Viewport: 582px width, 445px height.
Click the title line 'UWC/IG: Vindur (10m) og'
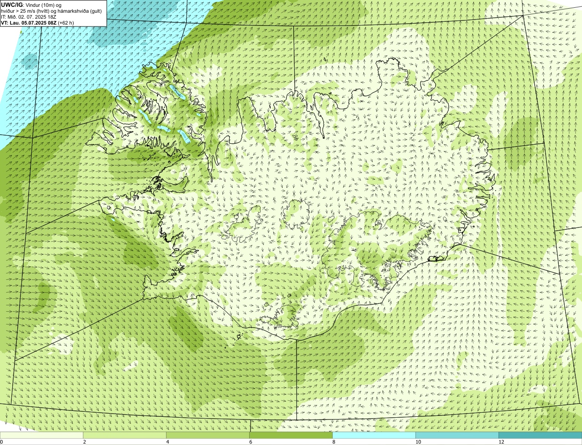31,5
